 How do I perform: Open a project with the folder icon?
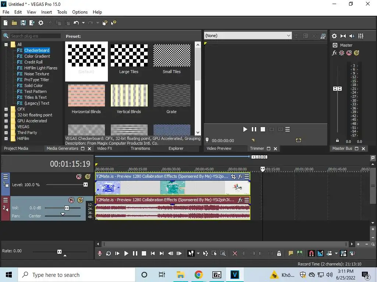coord(14,23)
